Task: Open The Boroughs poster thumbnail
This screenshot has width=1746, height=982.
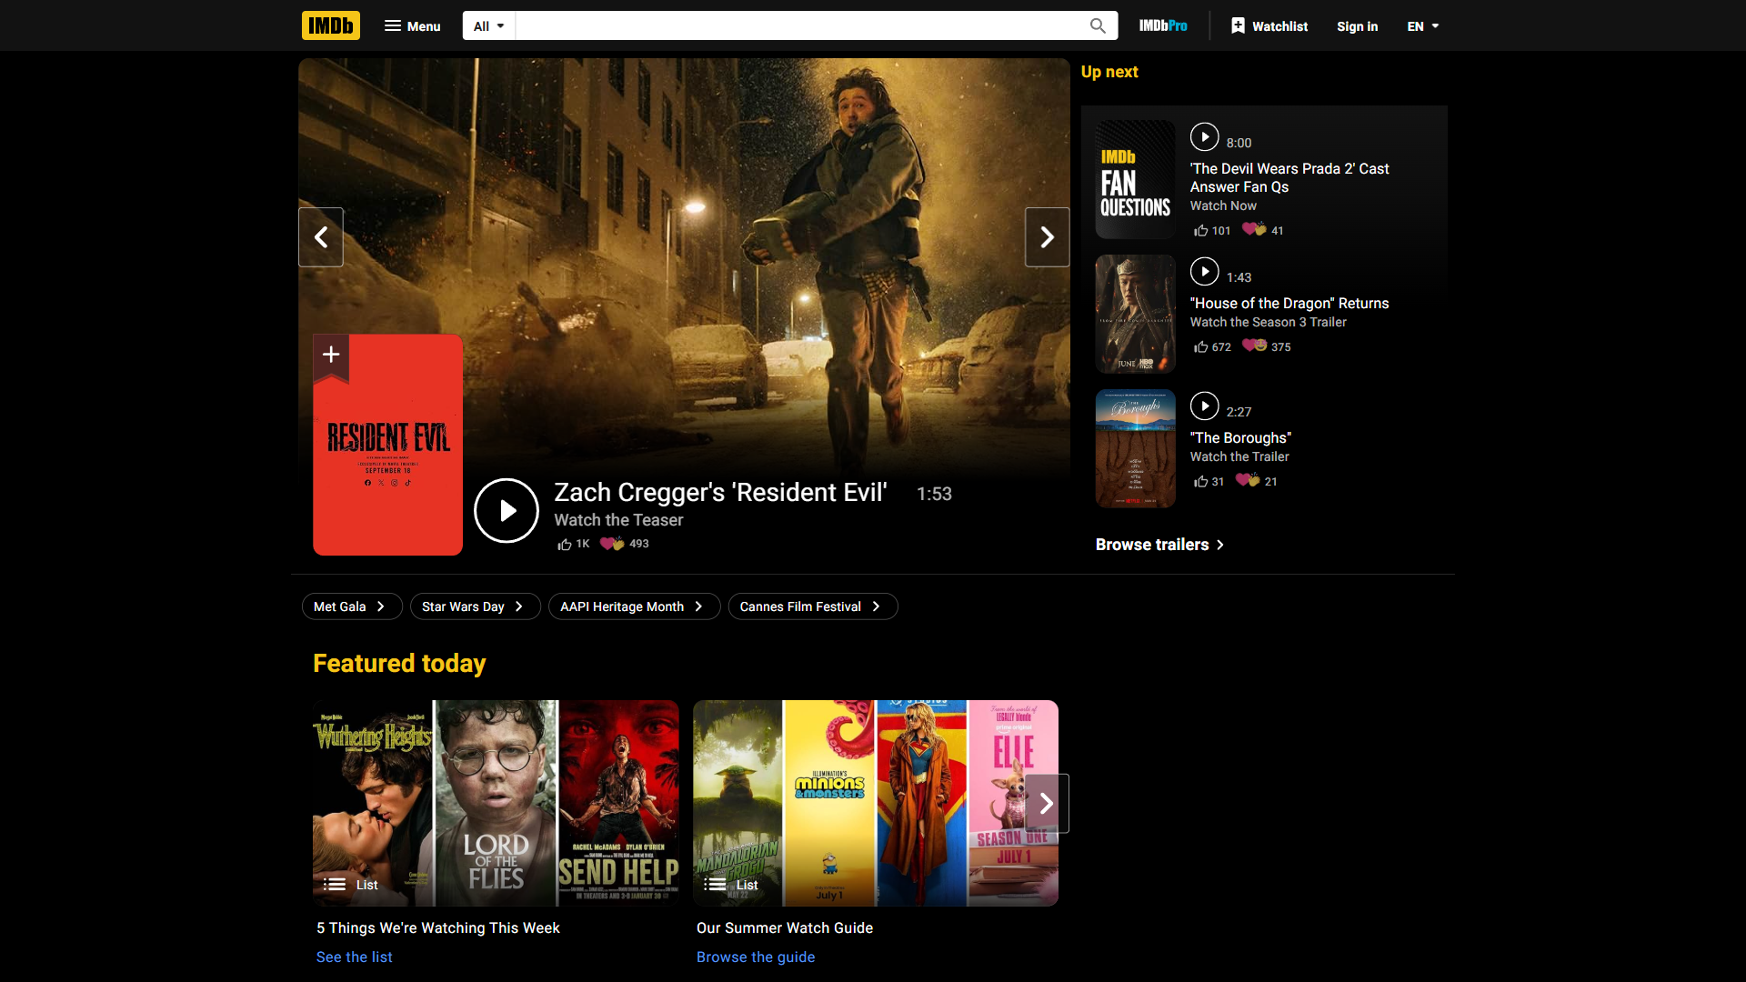Action: (x=1135, y=449)
